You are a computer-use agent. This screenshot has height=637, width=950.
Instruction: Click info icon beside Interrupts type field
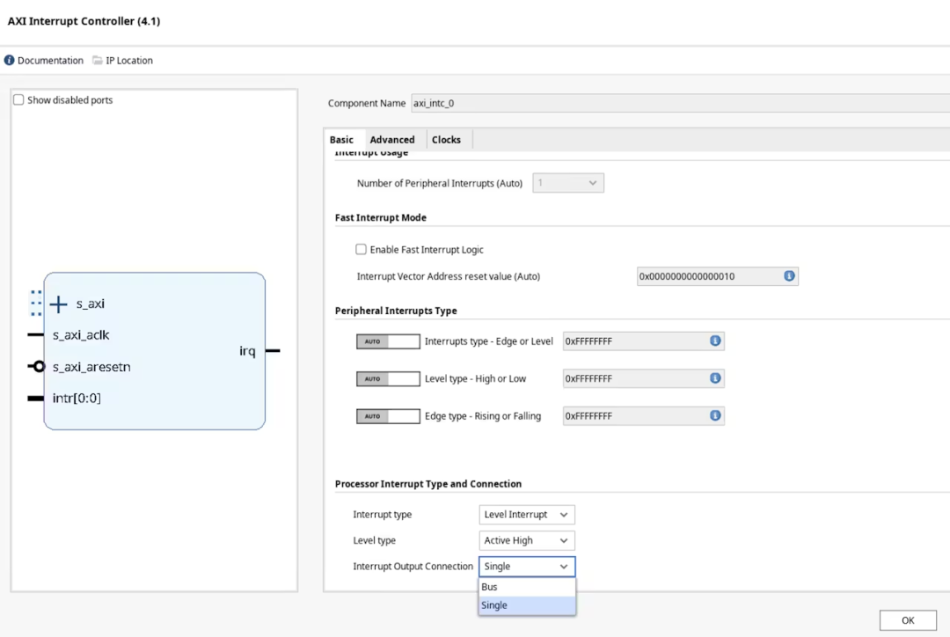click(x=715, y=340)
